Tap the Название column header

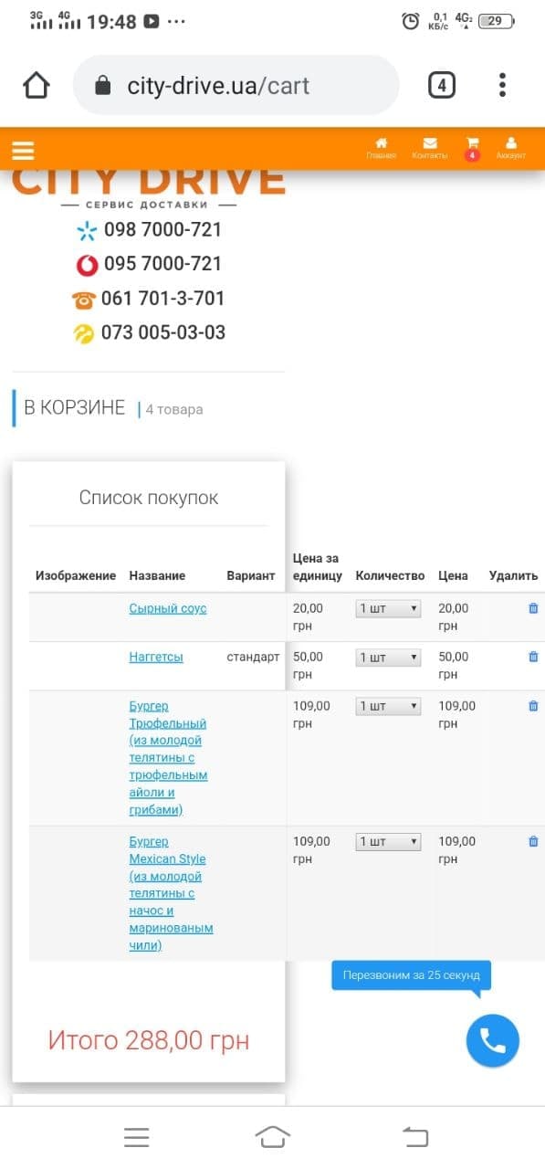157,576
